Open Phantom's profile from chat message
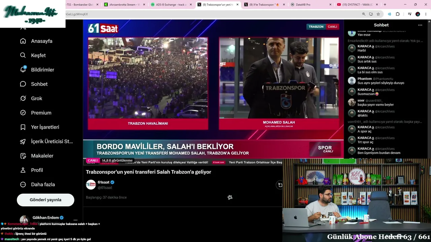This screenshot has height=242, width=431. coord(365,79)
